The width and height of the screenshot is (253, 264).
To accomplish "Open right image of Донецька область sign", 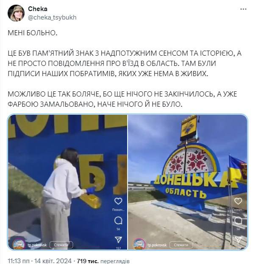I will [x=188, y=182].
